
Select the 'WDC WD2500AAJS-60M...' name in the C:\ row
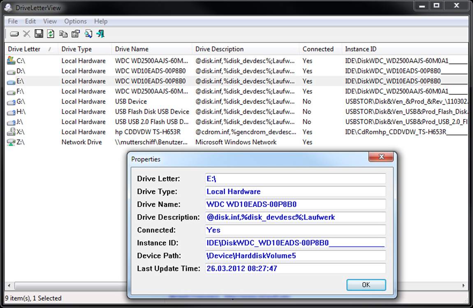pyautogui.click(x=151, y=61)
